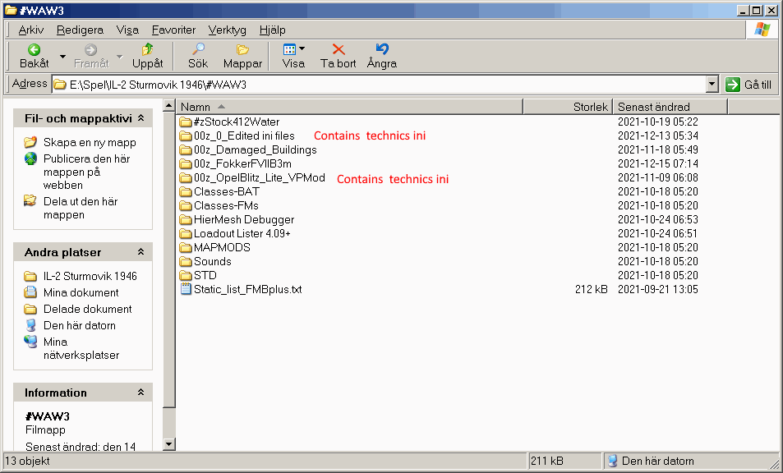The width and height of the screenshot is (783, 473).
Task: Click the Ta bort delete icon
Action: pos(339,49)
